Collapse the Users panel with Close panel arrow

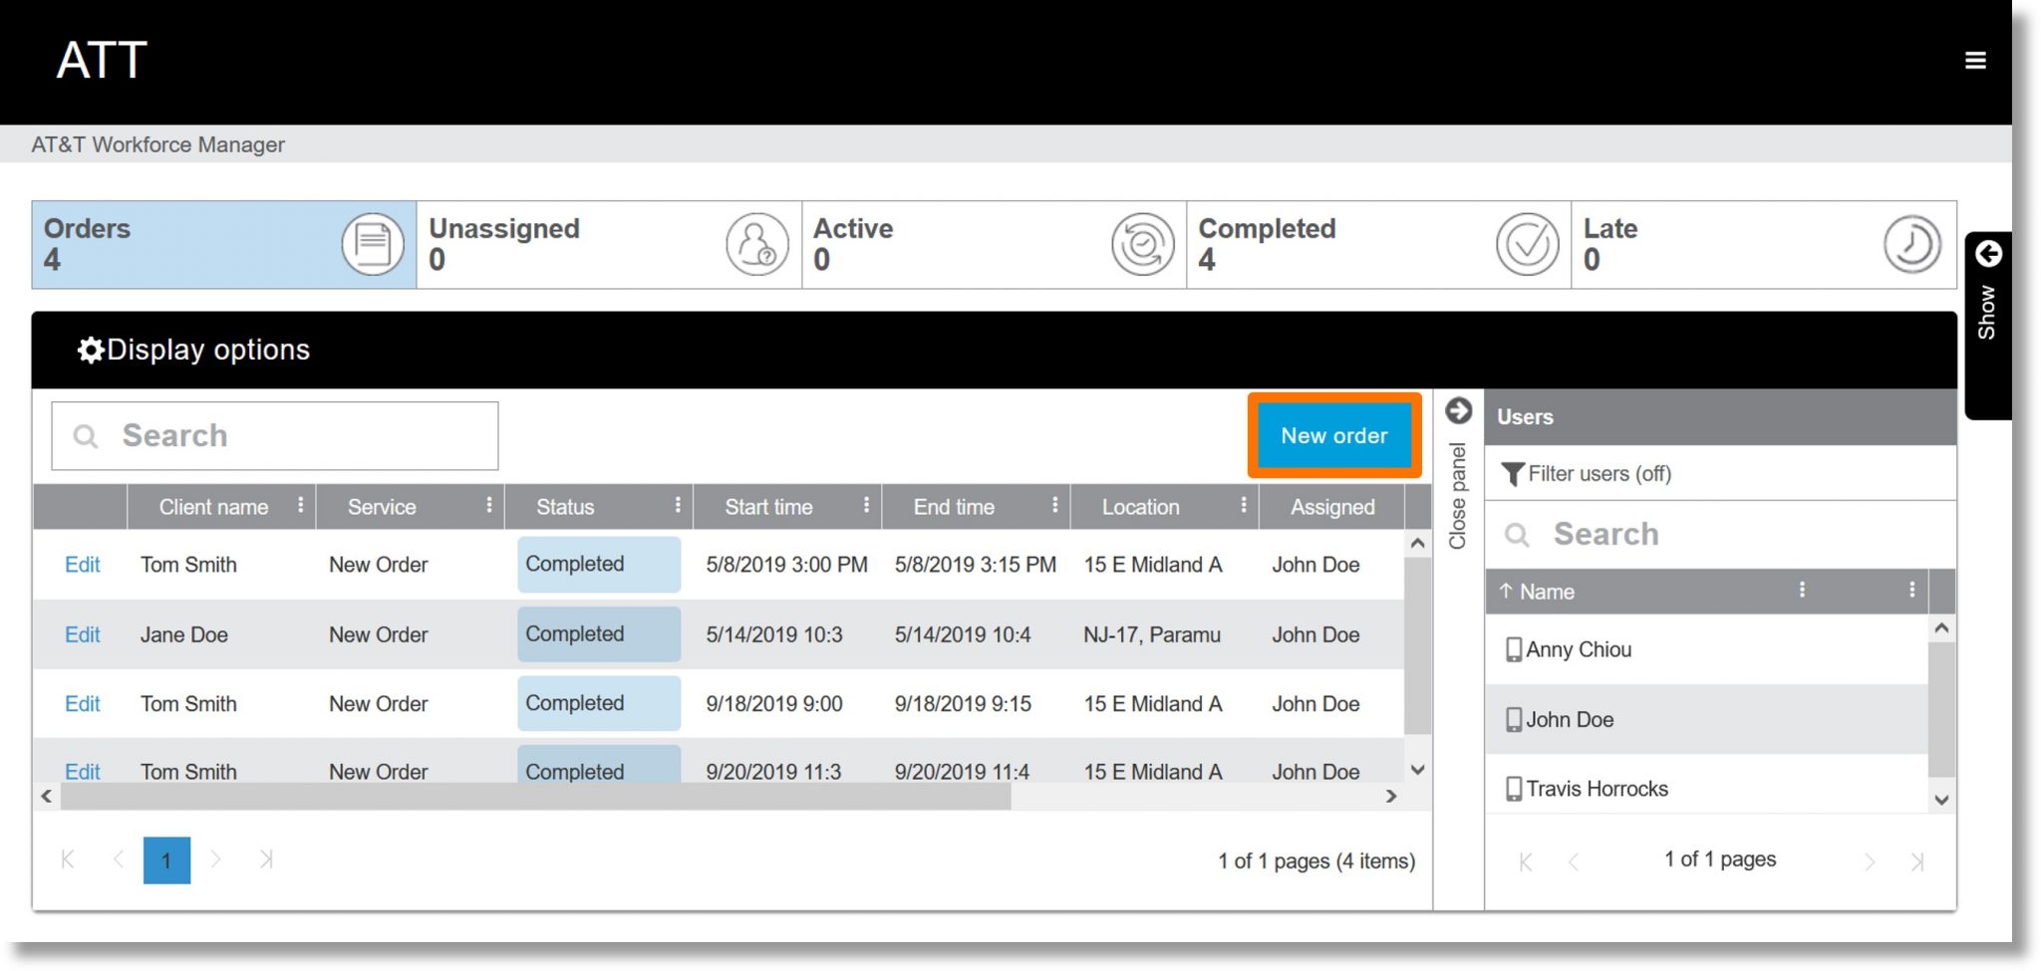coord(1458,408)
